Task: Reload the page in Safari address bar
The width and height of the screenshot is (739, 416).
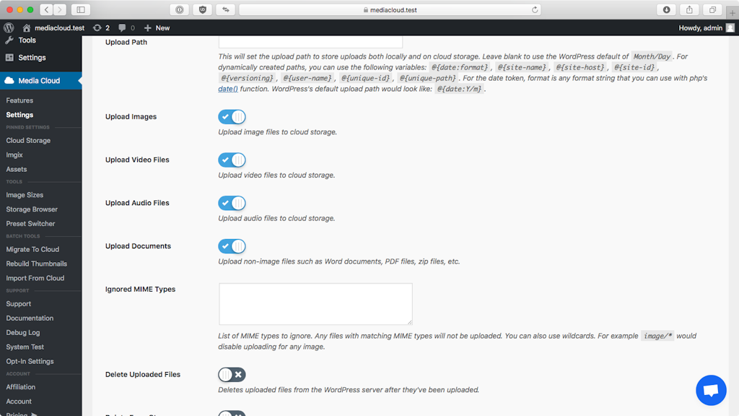Action: coord(535,10)
